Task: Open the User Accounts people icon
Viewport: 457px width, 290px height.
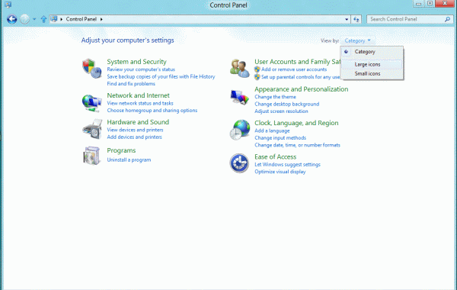Action: (x=240, y=68)
